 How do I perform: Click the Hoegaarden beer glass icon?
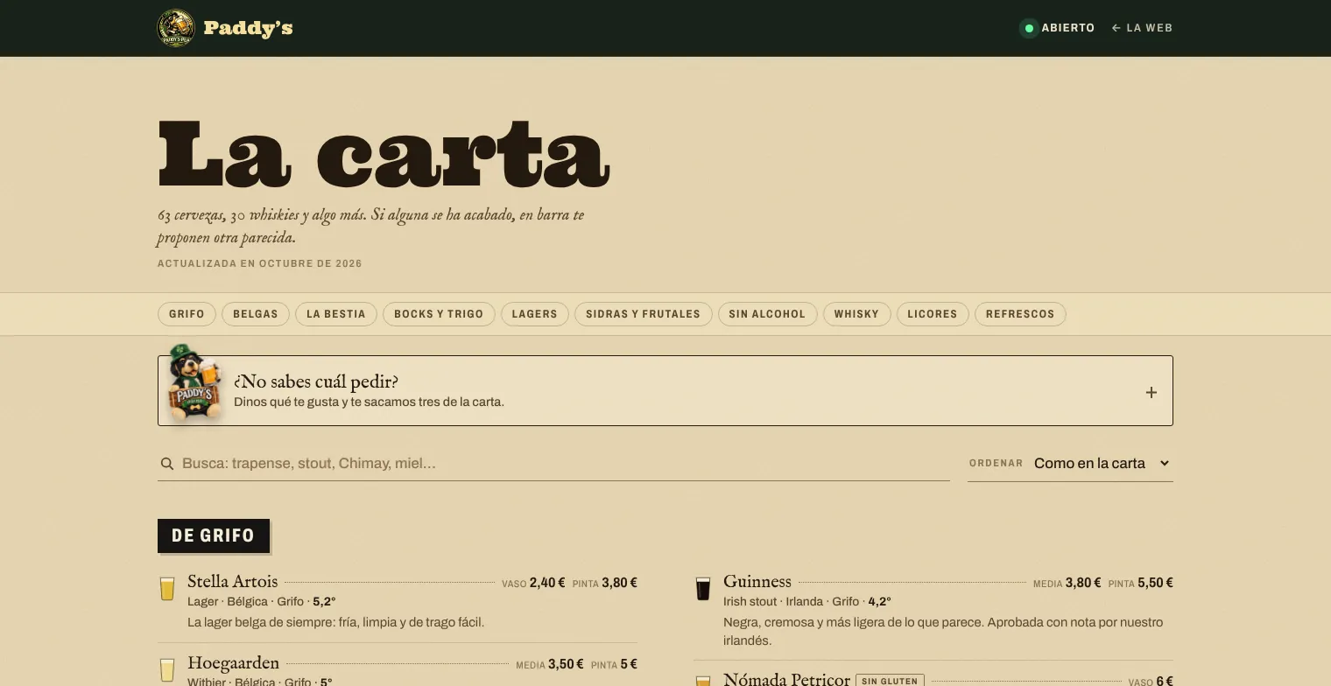pos(167,669)
